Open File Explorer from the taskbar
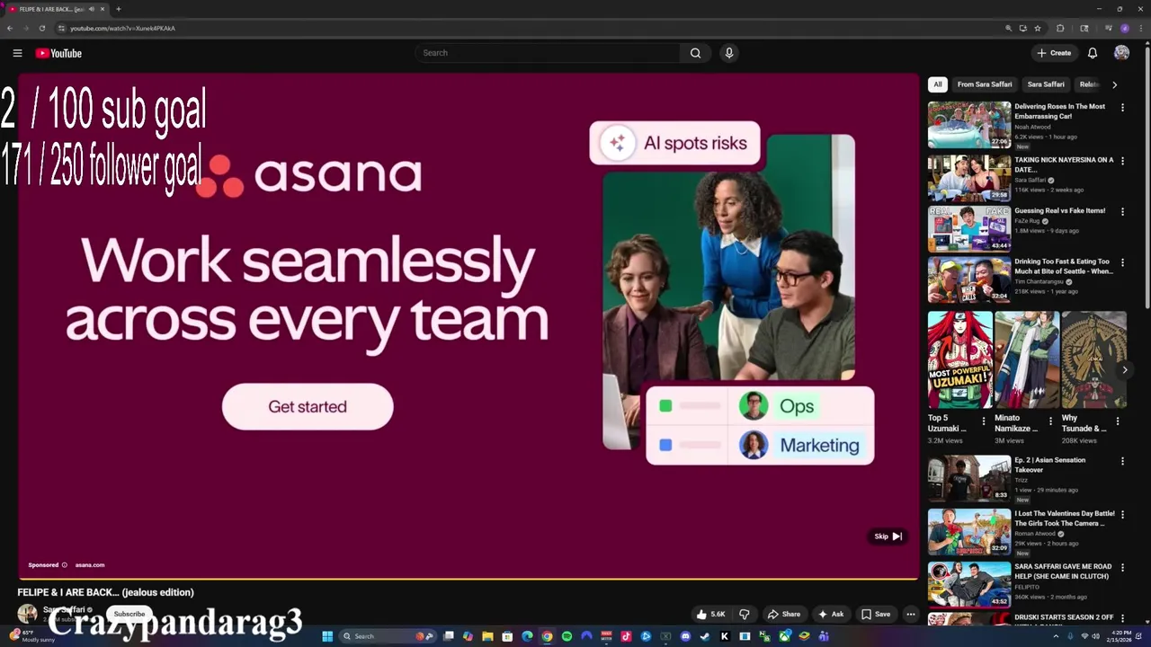The height and width of the screenshot is (647, 1151). coord(487,636)
